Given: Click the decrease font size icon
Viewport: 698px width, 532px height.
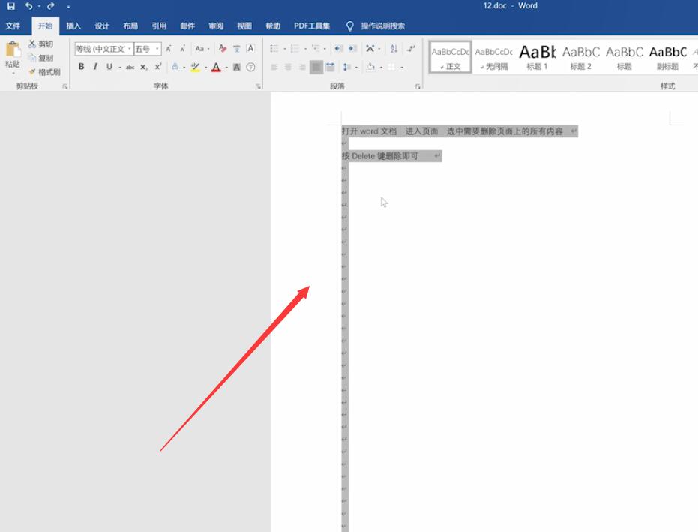Looking at the screenshot, I should (182, 49).
